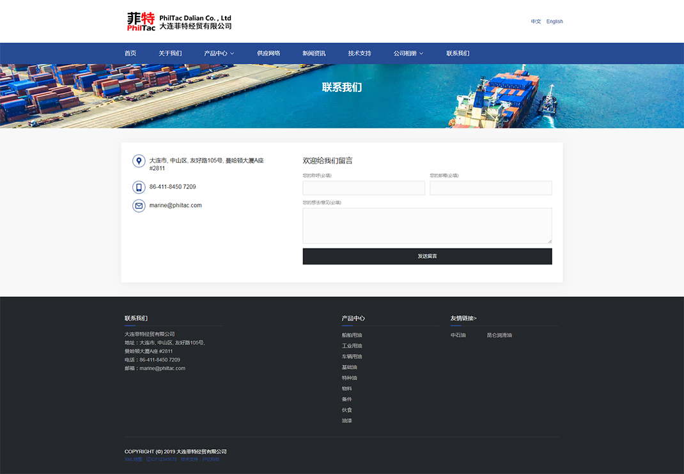The image size is (684, 474).
Task: Switch language to 中文
Action: coord(536,22)
